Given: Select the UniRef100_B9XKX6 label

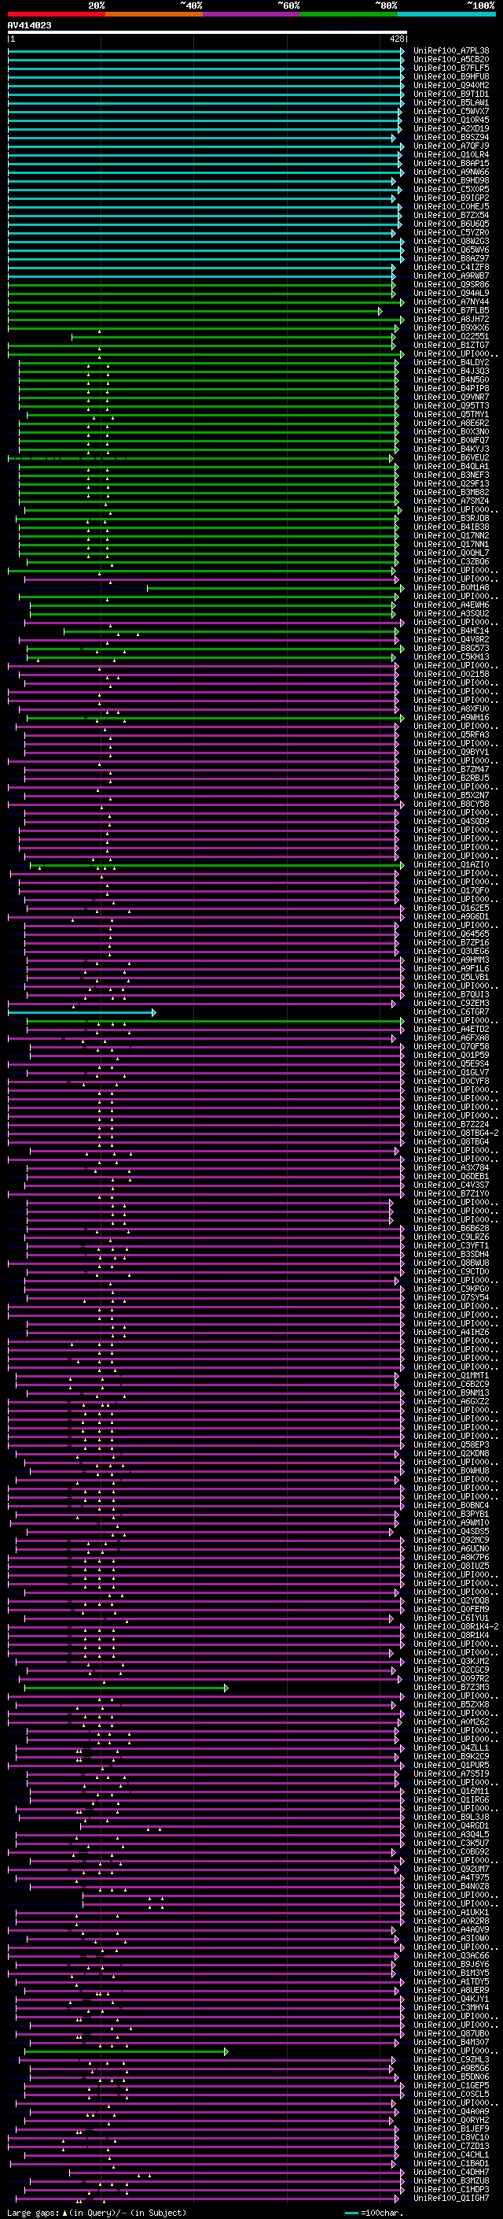Looking at the screenshot, I should 451,327.
